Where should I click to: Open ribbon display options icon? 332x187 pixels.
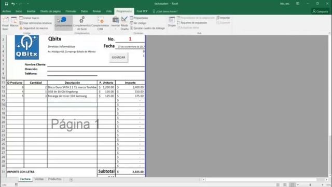[x=297, y=4]
